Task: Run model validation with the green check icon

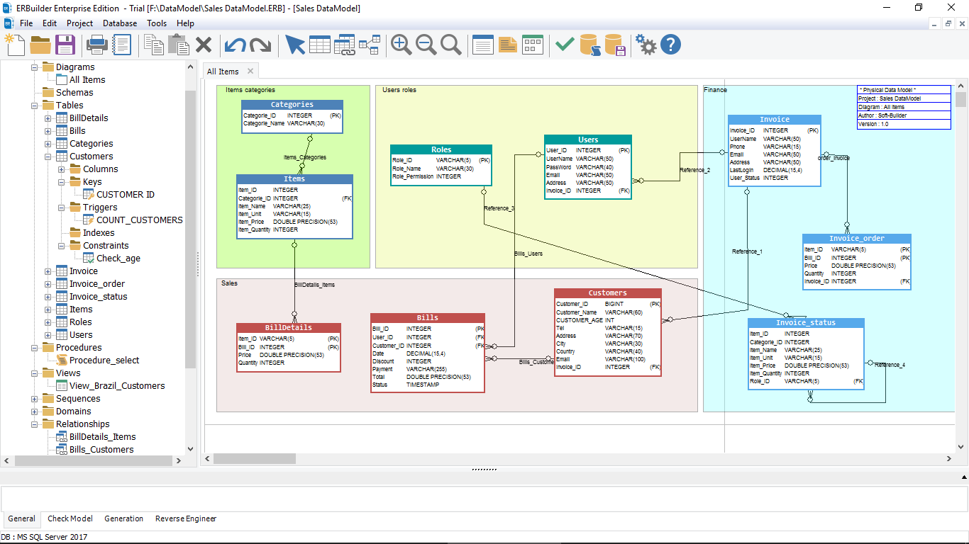Action: tap(564, 44)
